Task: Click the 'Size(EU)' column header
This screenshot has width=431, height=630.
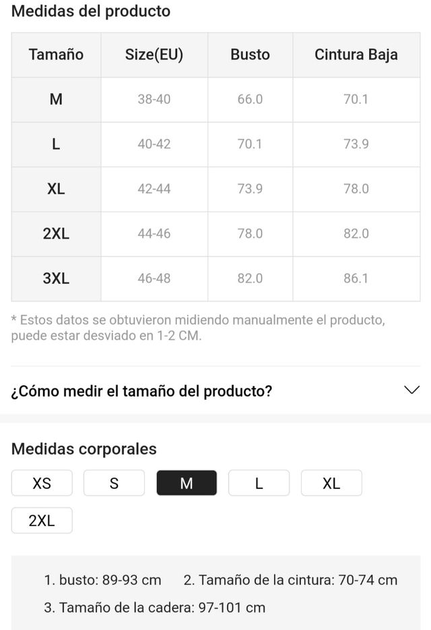Action: coord(154,55)
